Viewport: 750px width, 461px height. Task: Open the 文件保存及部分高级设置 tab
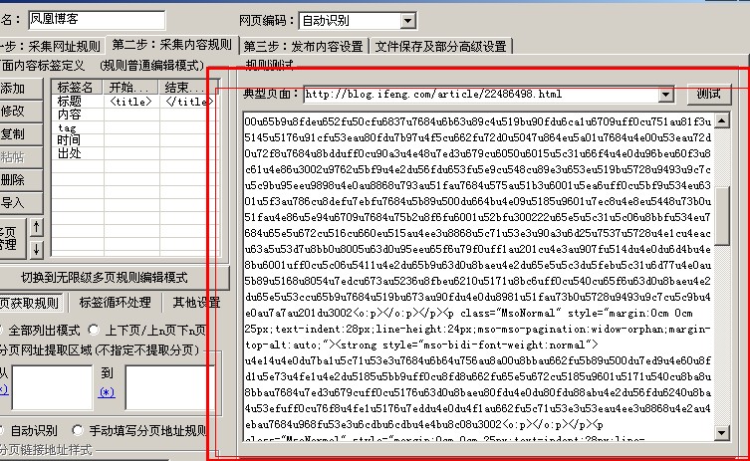[441, 46]
